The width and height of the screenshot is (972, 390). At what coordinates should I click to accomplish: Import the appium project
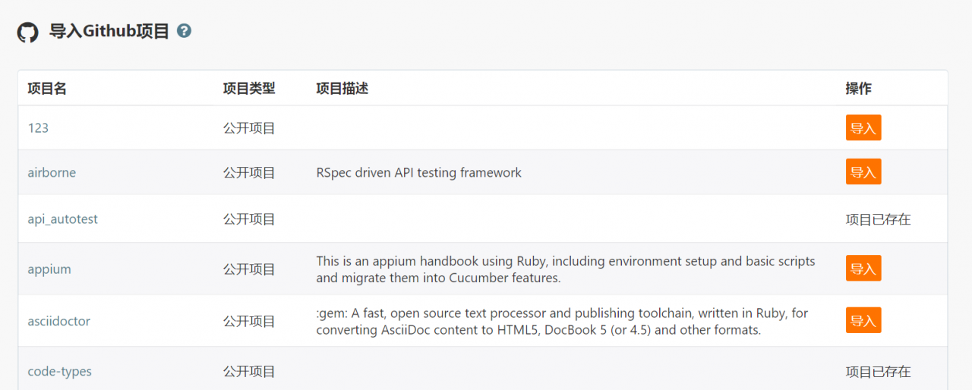863,269
